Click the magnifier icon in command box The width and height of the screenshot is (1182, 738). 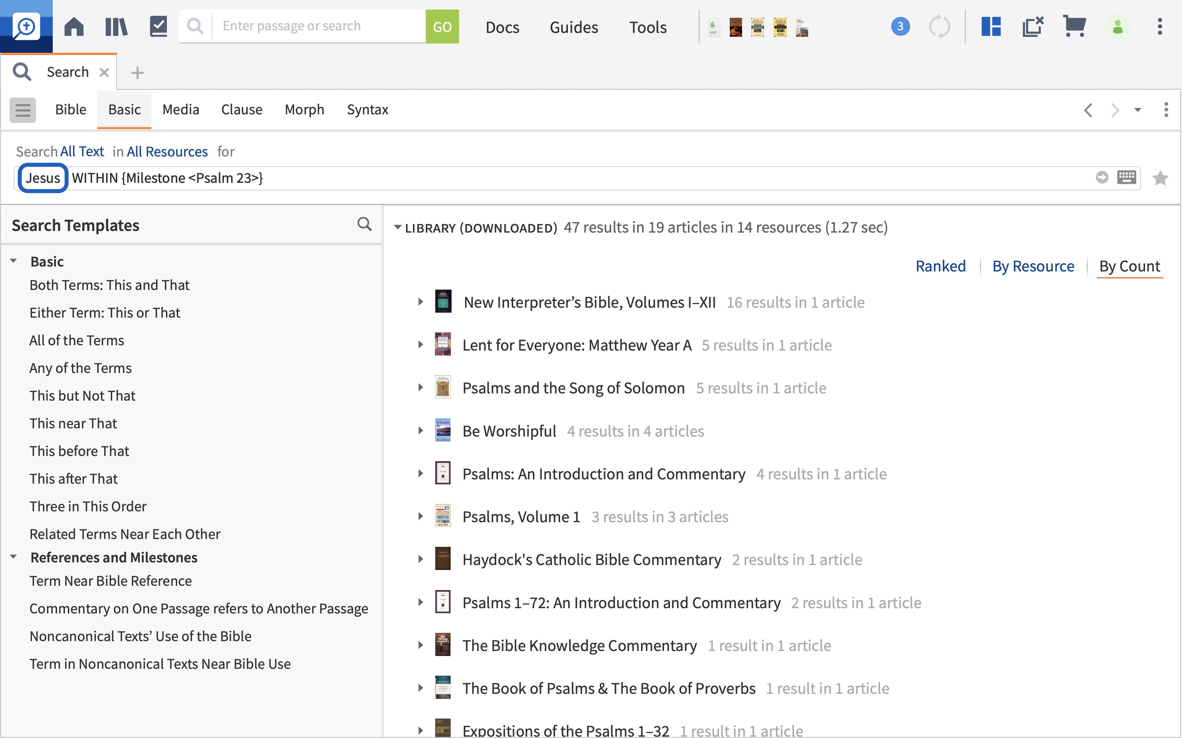coord(195,26)
